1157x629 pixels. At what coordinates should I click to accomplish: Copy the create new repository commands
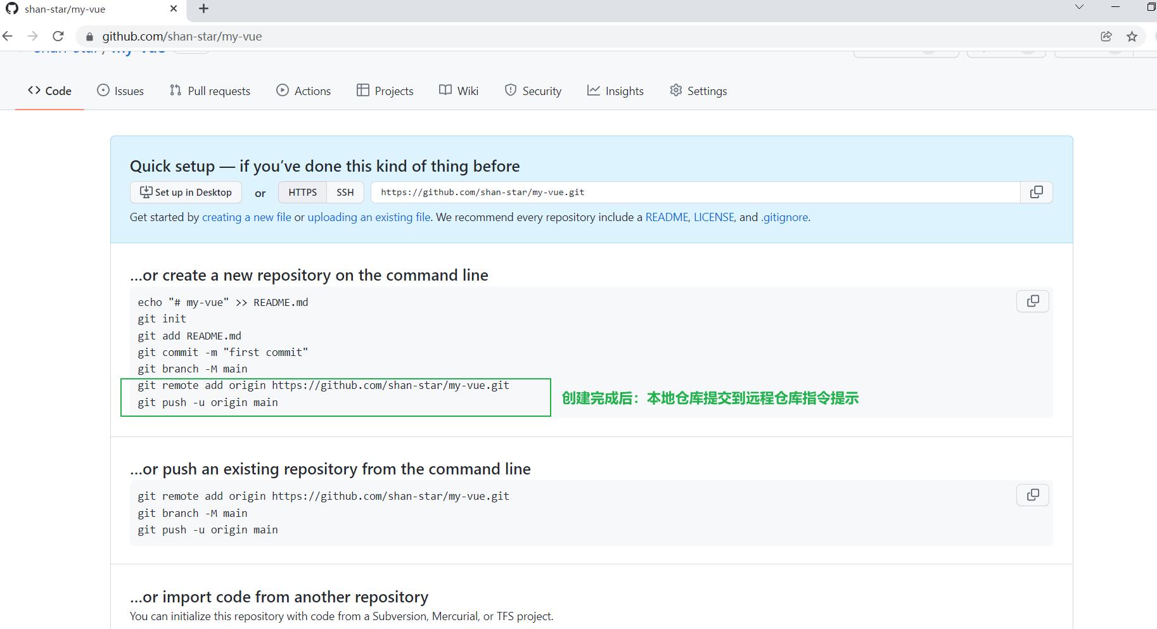[x=1033, y=301]
